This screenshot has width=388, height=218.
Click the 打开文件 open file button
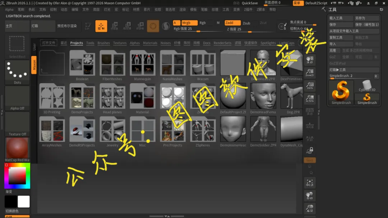point(49,43)
